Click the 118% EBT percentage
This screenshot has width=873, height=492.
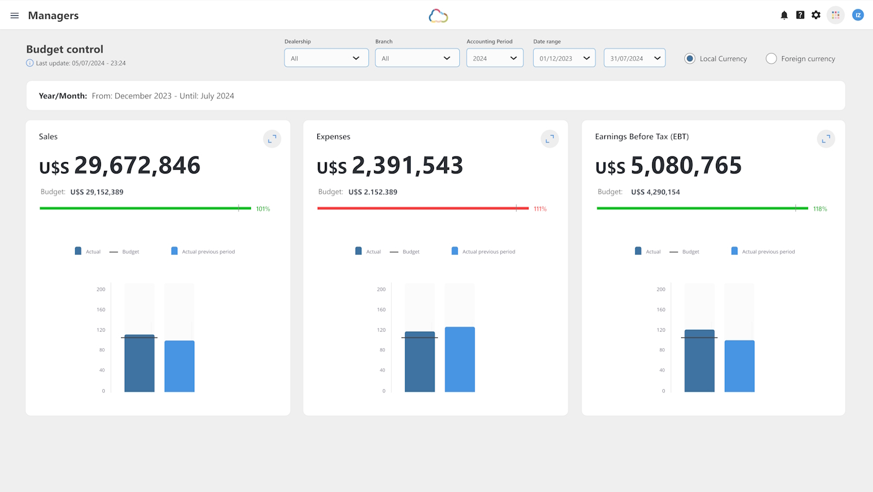click(820, 209)
